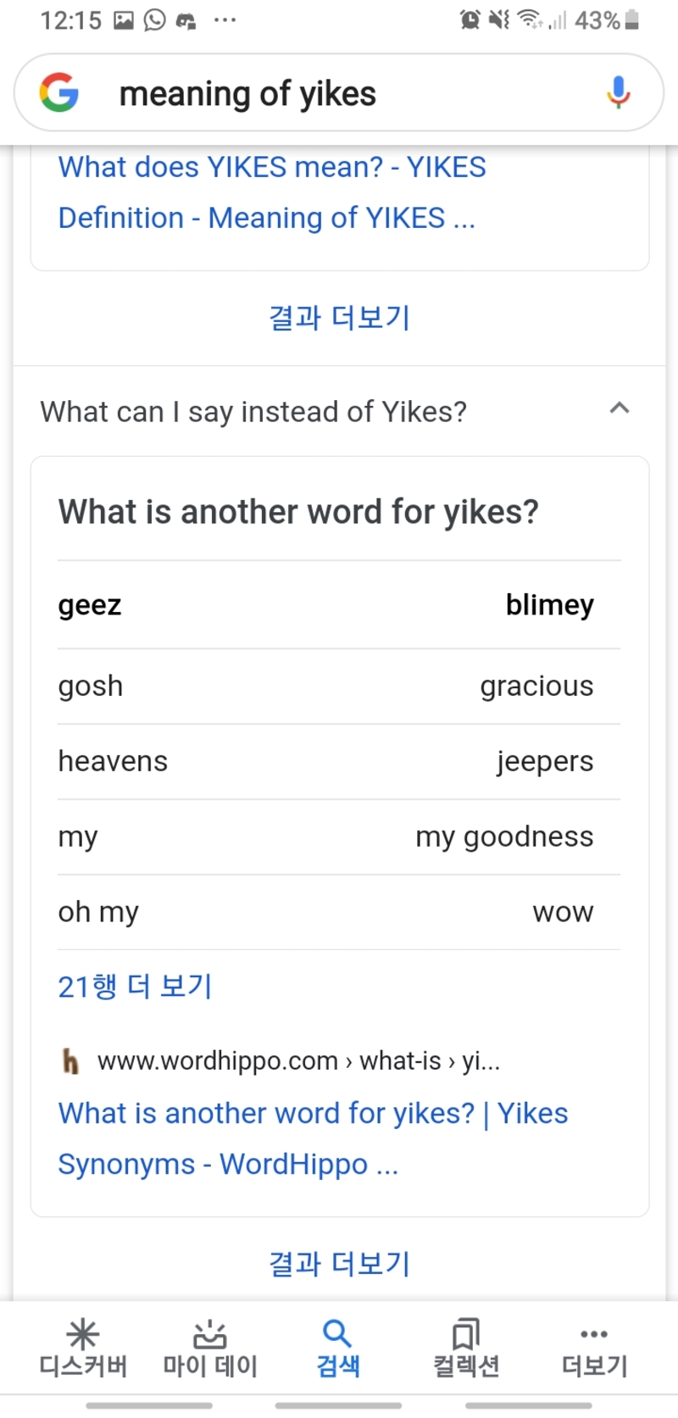The image size is (678, 1418).
Task: Tap the Google voice search microphone icon
Action: [x=619, y=92]
